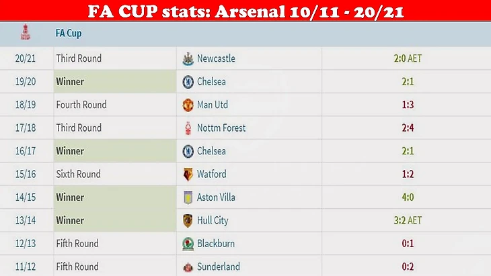This screenshot has width=491, height=276.
Task: Click the Blackburn club crest
Action: click(x=188, y=244)
